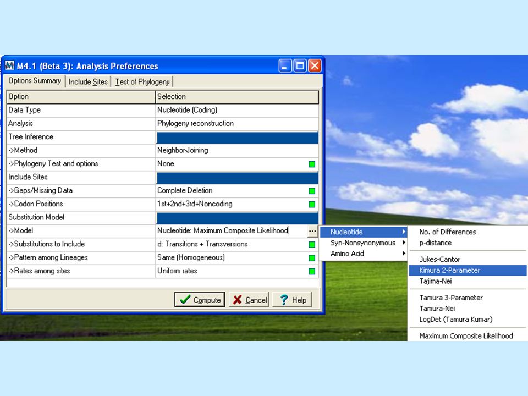
Task: Click the Nucleotide (Coding) data type cell
Action: 237,110
